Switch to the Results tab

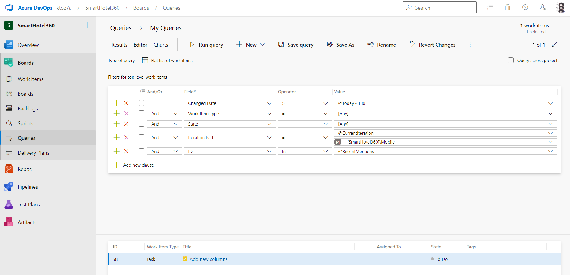coord(119,45)
